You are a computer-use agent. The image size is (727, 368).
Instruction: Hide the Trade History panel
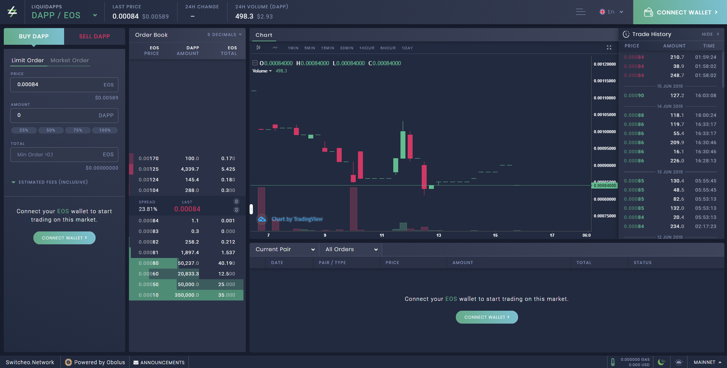[710, 34]
